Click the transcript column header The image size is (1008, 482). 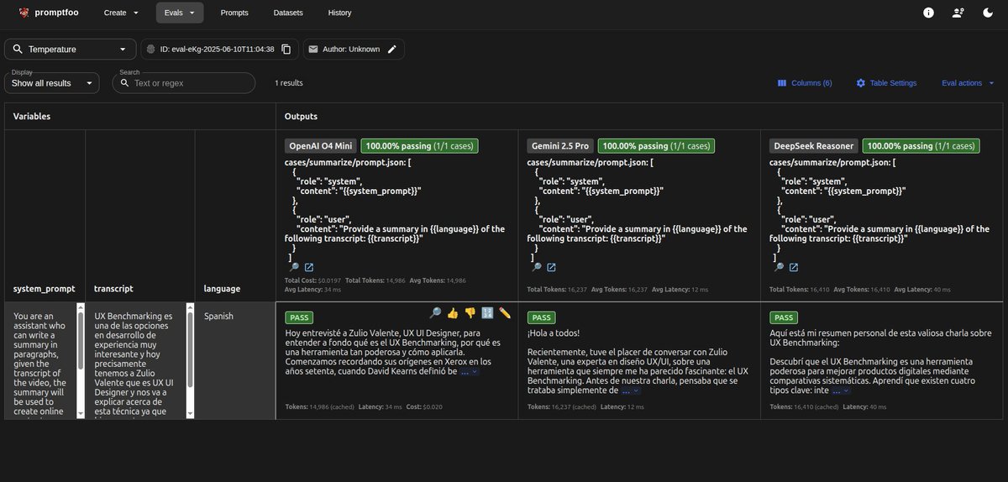tap(113, 288)
